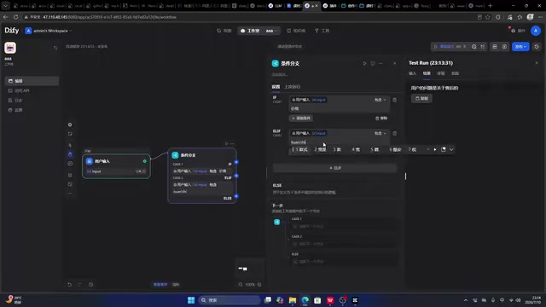This screenshot has width=546, height=307.
Task: Open admin's Workspace dropdown
Action: pyautogui.click(x=49, y=31)
